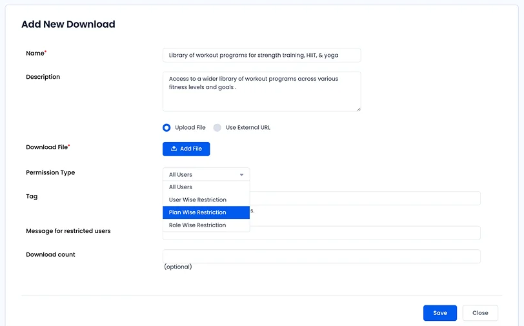Select the Upload File radio button
This screenshot has height=326, width=524.
(166, 128)
